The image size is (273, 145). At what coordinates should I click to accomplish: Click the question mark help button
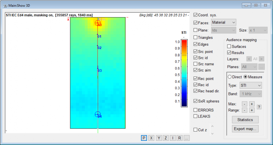(259, 107)
